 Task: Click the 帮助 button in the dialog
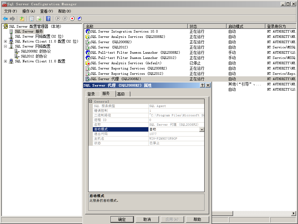[197, 219]
